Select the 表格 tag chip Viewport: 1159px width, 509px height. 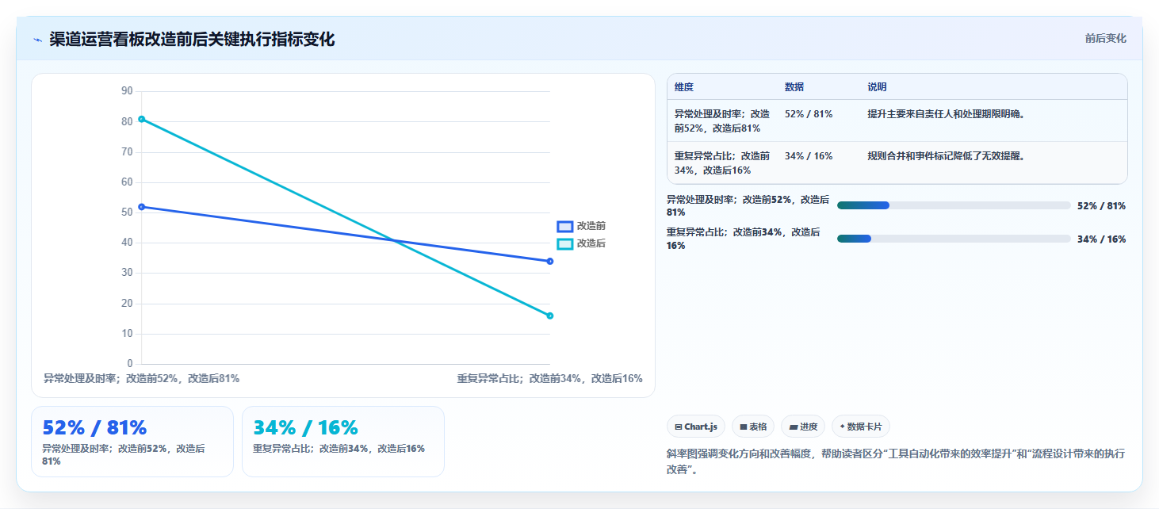point(753,427)
